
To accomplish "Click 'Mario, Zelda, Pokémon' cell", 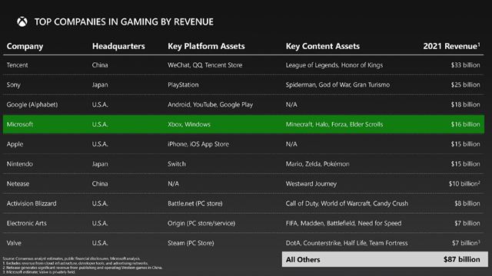I will click(317, 164).
